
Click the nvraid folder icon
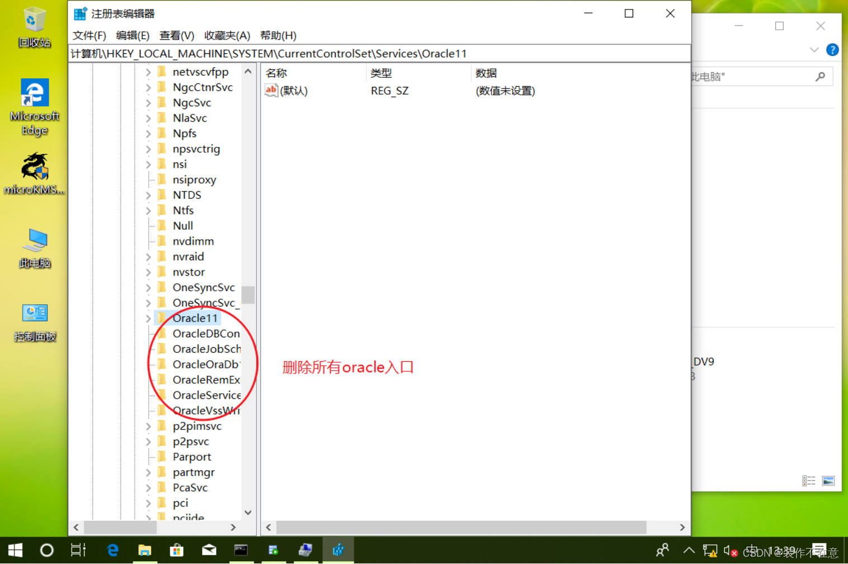(162, 257)
